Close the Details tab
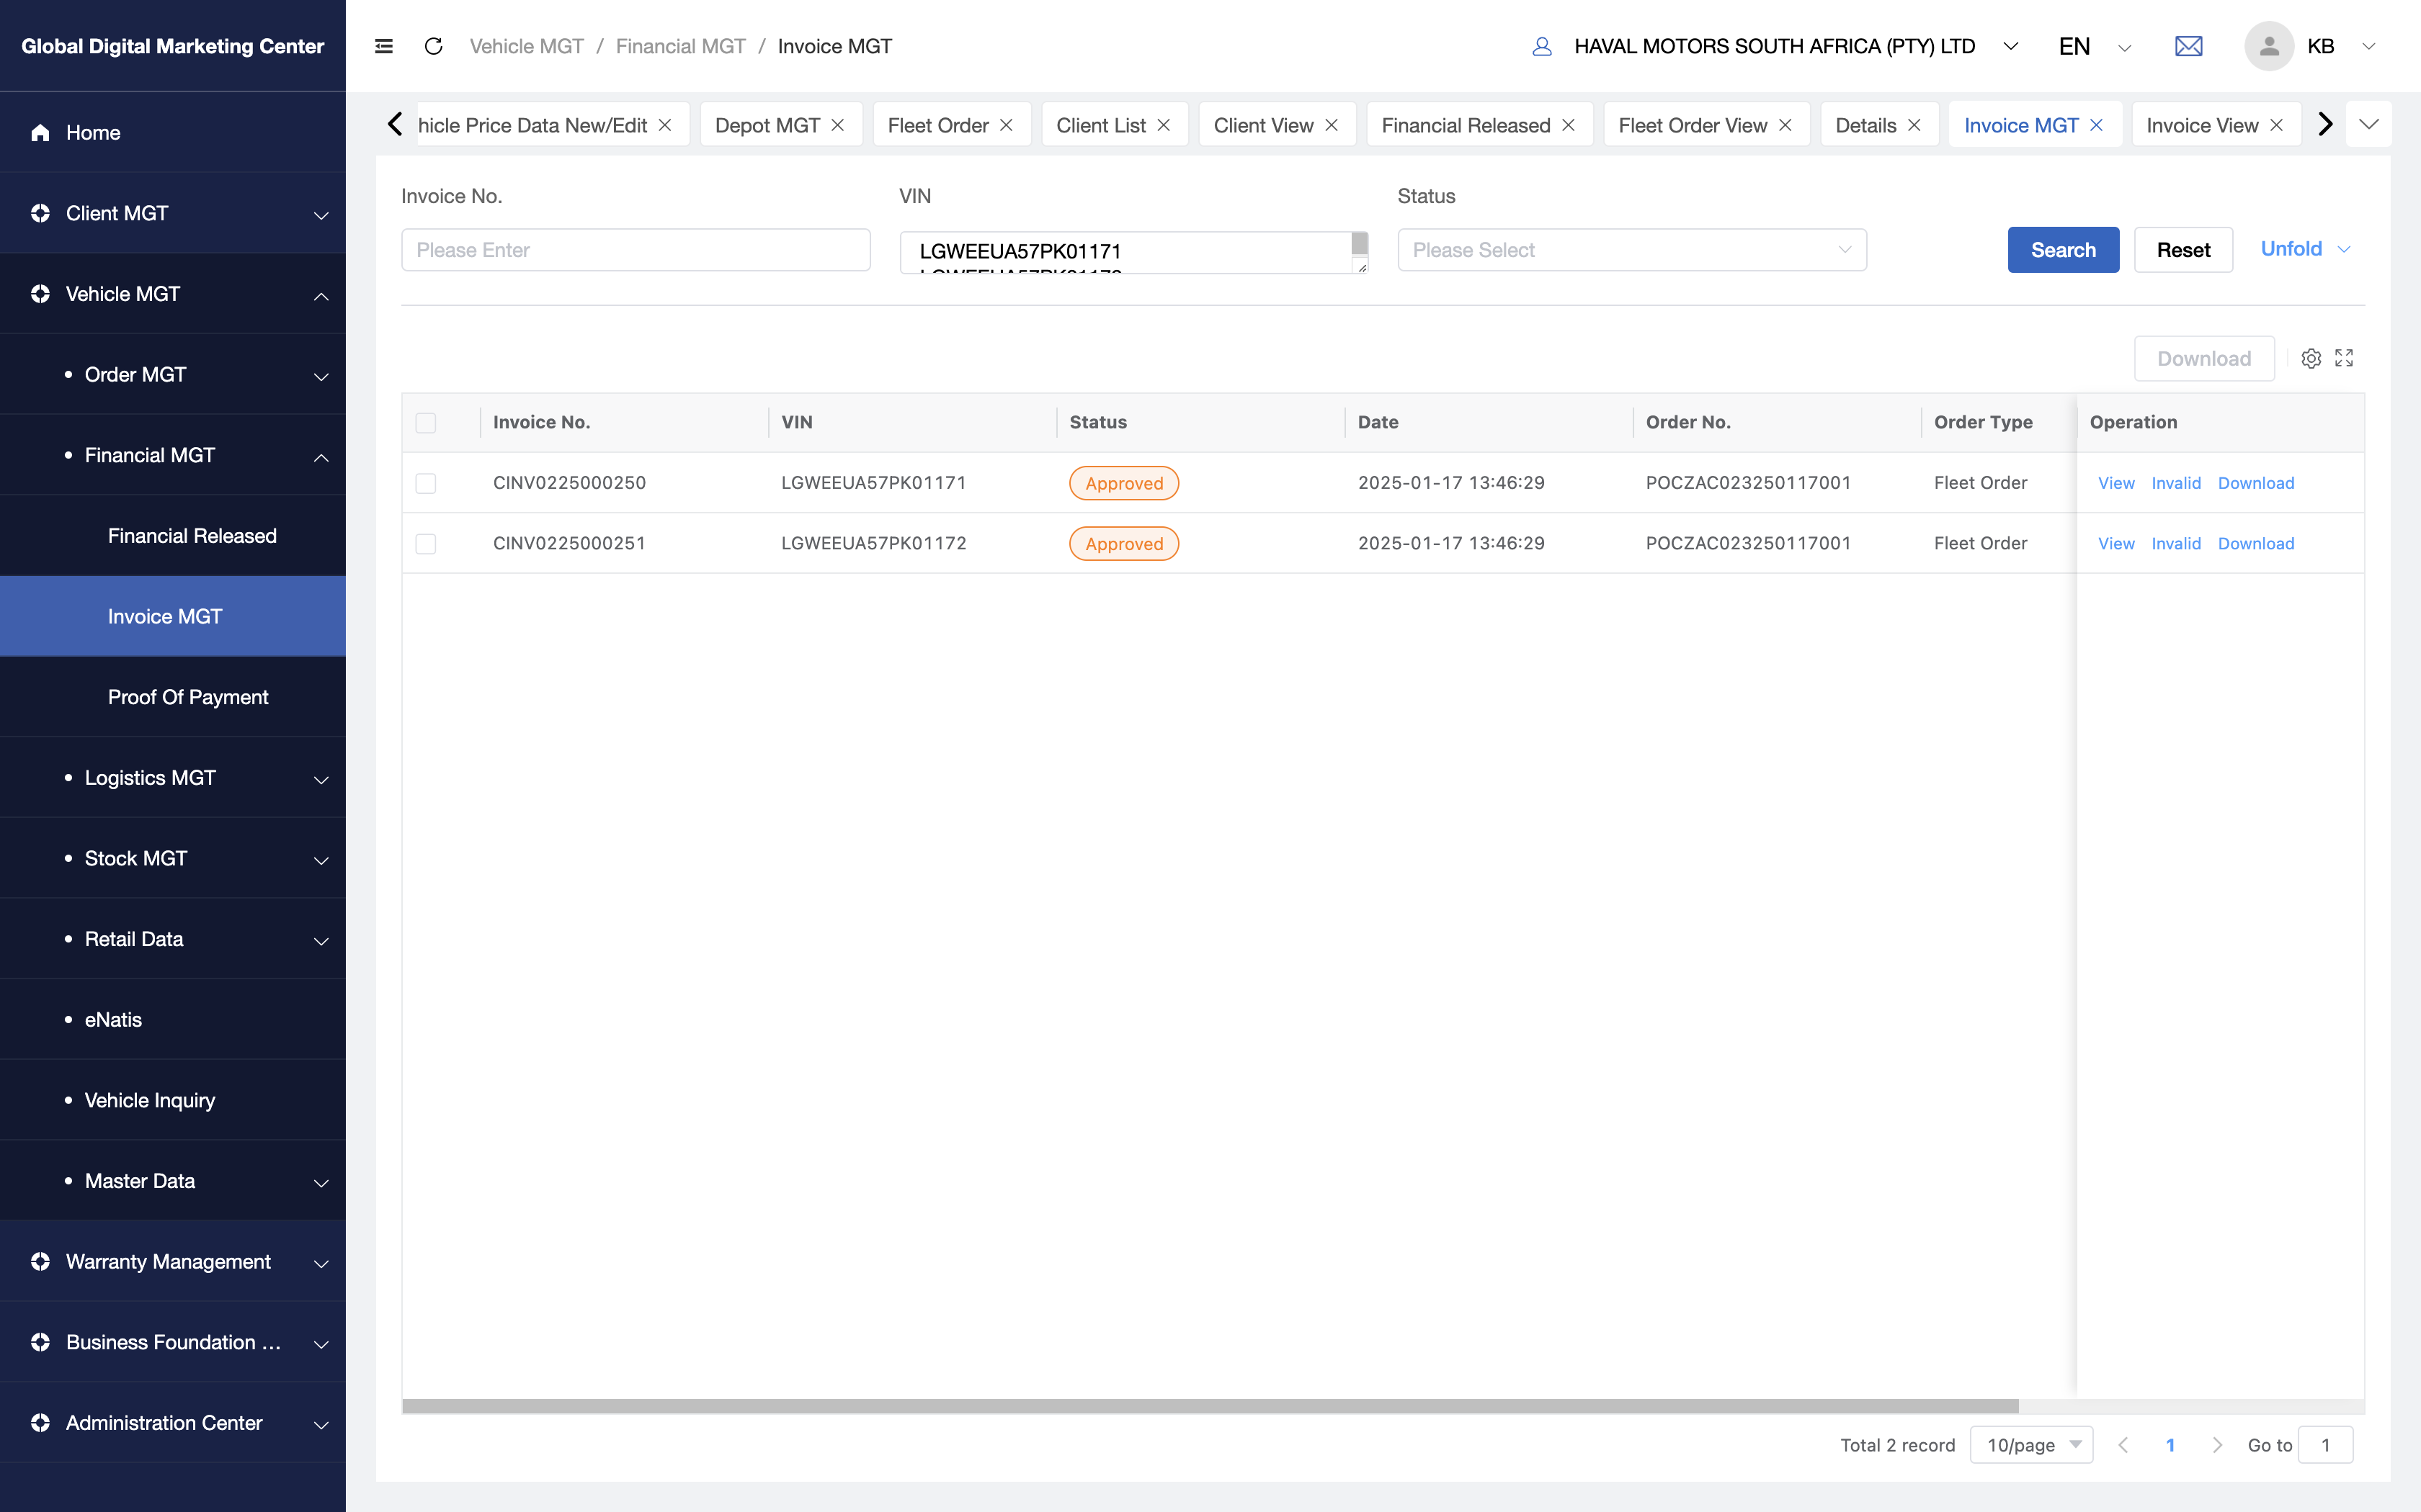The image size is (2421, 1512). [x=1914, y=125]
